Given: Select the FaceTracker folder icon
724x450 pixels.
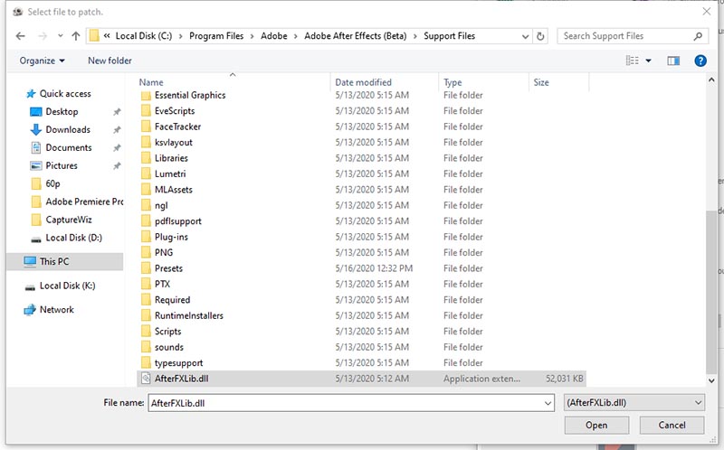Looking at the screenshot, I should click(x=146, y=127).
